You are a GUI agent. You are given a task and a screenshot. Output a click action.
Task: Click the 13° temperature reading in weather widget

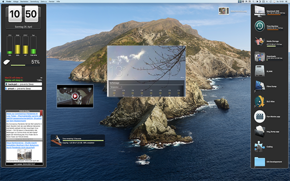[x=118, y=71]
